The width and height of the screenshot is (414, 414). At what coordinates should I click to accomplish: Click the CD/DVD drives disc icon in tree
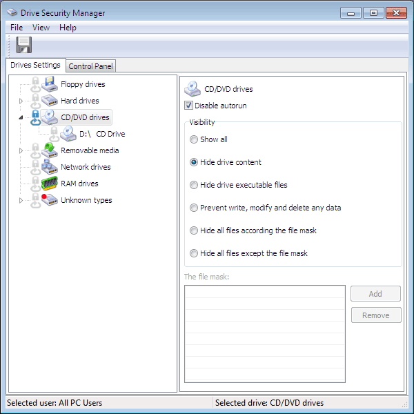[50, 117]
